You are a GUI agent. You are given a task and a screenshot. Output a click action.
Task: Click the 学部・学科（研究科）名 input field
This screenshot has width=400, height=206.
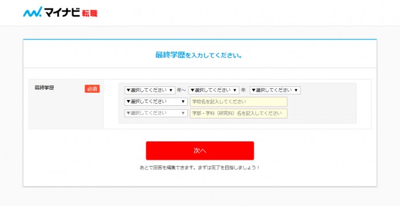[x=238, y=113]
